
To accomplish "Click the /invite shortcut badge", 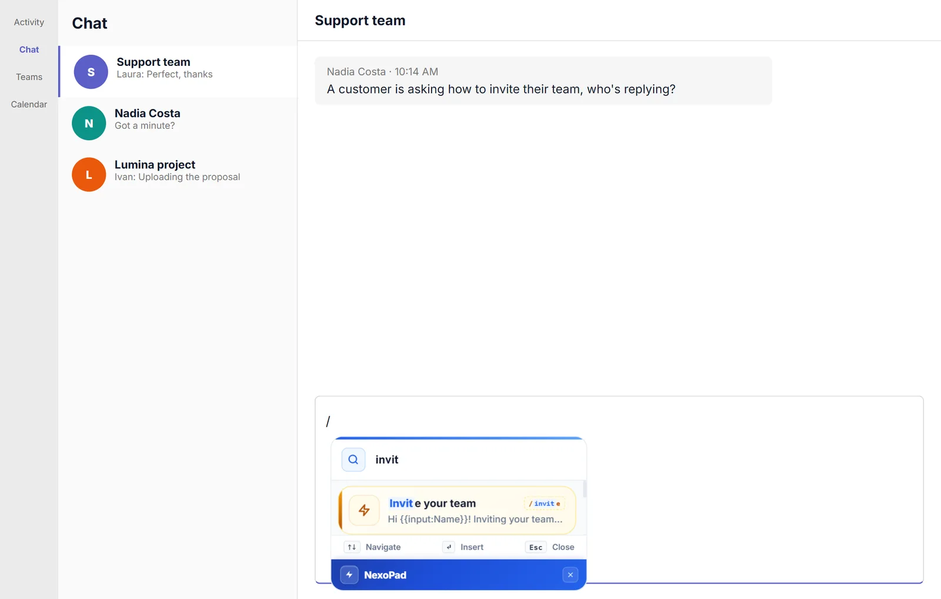I will pos(544,504).
